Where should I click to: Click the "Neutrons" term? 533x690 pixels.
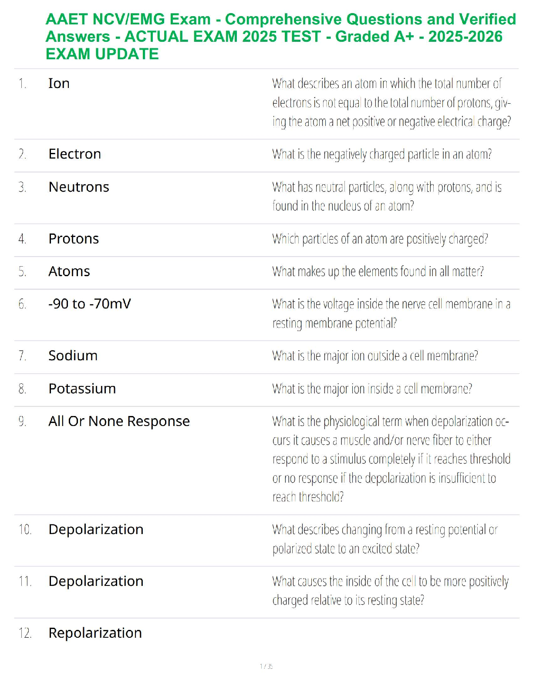tap(79, 187)
